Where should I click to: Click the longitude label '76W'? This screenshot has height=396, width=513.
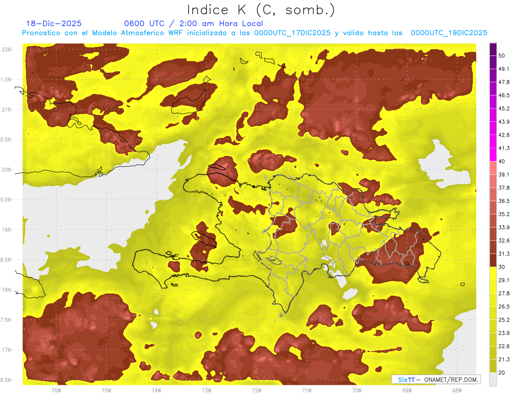(x=56, y=390)
